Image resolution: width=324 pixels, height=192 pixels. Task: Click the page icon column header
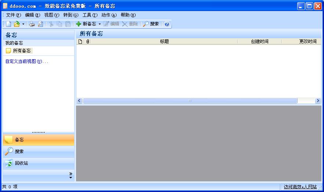click(x=80, y=42)
